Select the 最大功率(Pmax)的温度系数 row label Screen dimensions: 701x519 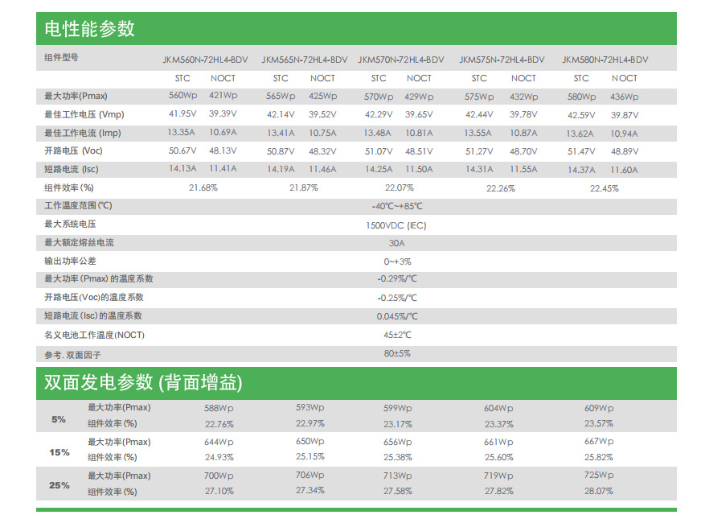(98, 278)
